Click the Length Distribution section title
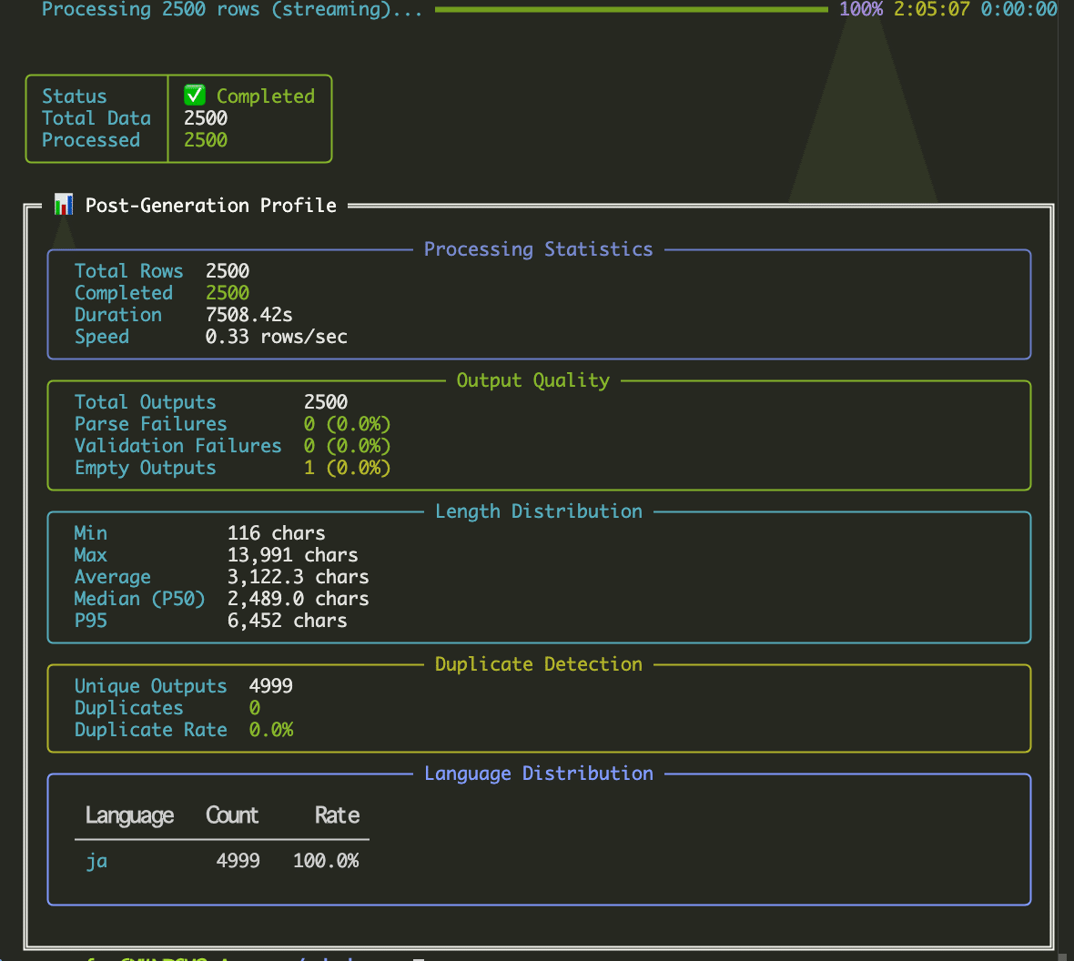The height and width of the screenshot is (961, 1074). click(x=539, y=511)
